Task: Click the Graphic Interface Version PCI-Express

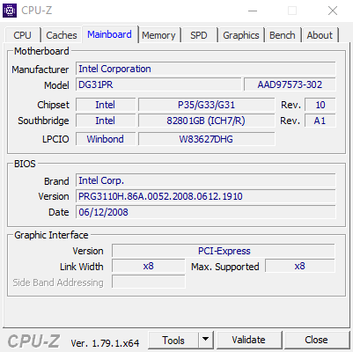Action: pos(224,251)
